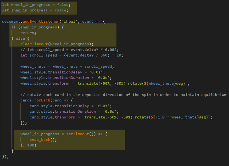The image size is (229, 166).
Task: Click the commented-out 'event.deltaY * 0.002' line
Action: tap(70, 50)
